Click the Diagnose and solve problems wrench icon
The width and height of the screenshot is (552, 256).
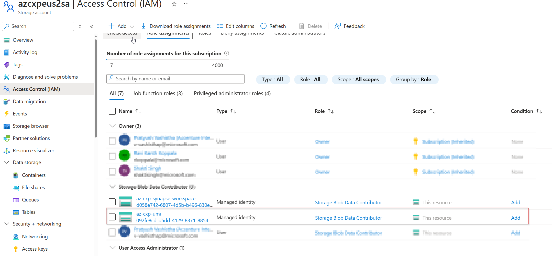(7, 77)
